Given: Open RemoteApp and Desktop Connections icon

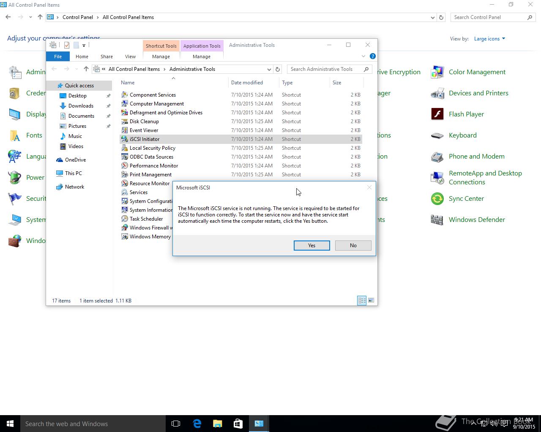Looking at the screenshot, I should pyautogui.click(x=437, y=178).
